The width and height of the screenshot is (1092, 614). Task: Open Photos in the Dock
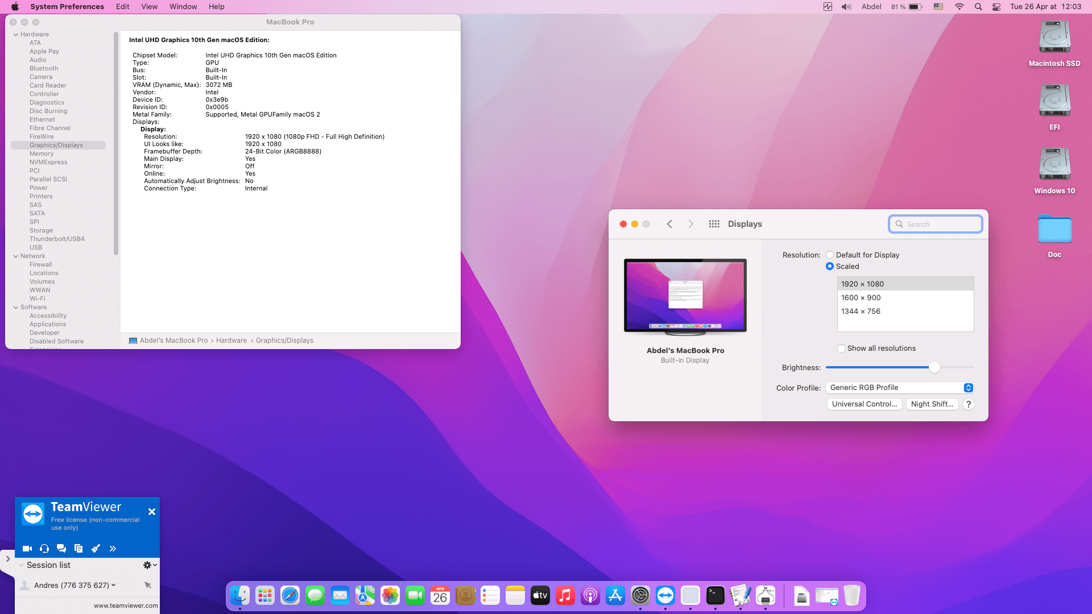(x=390, y=595)
